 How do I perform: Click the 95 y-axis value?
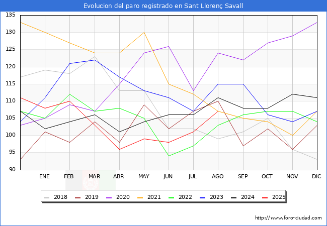click(x=12, y=152)
